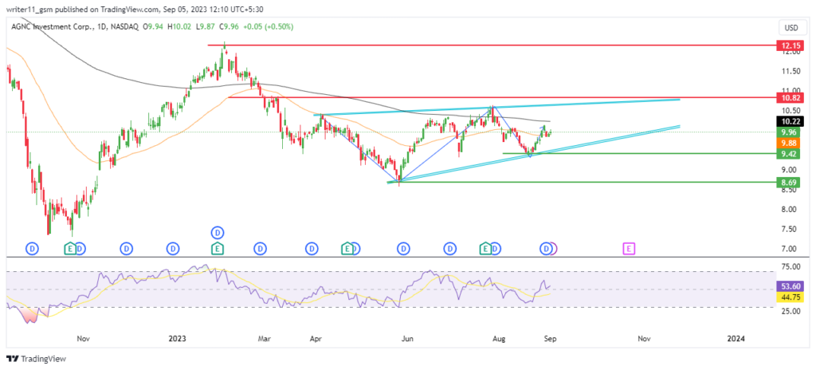Viewport: 816px width, 370px height.
Task: Click the O9.94 open value
Action: pos(153,26)
